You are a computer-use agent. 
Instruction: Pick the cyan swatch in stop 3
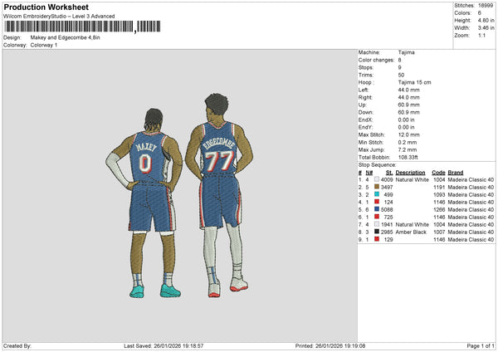tap(376, 194)
